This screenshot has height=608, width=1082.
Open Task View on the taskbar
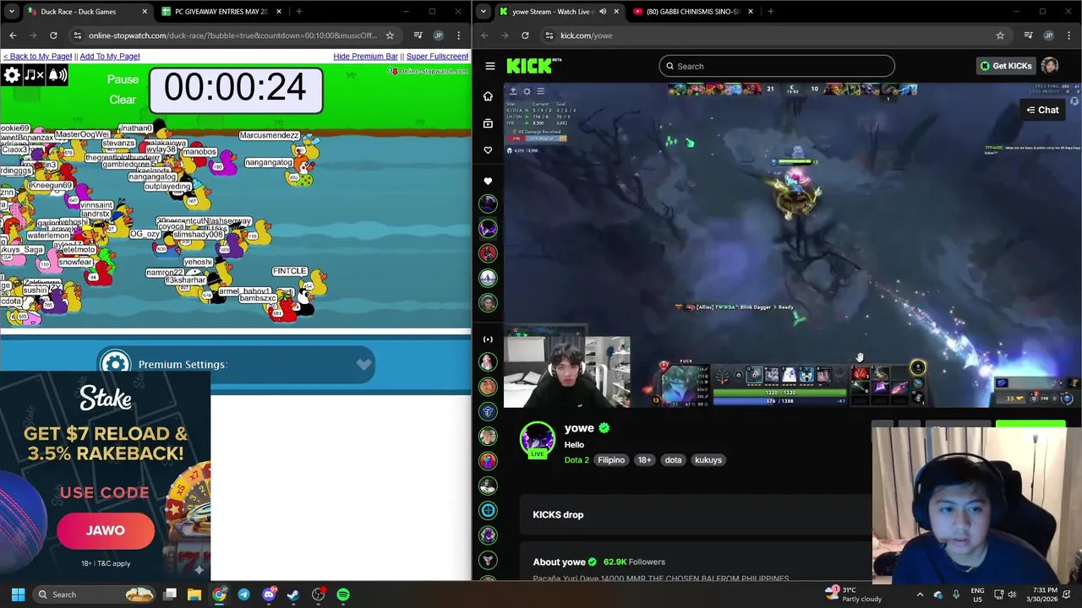click(170, 594)
